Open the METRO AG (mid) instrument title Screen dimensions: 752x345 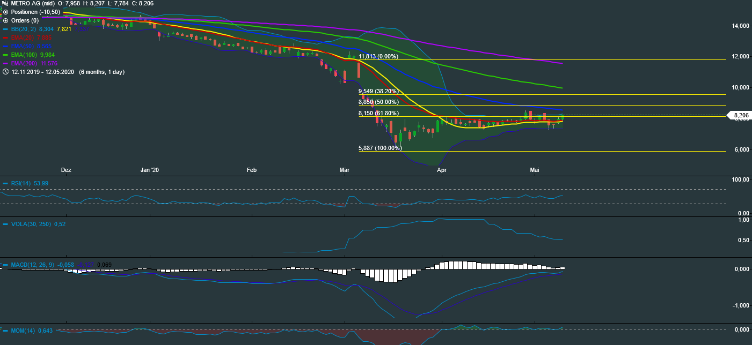(35, 3)
